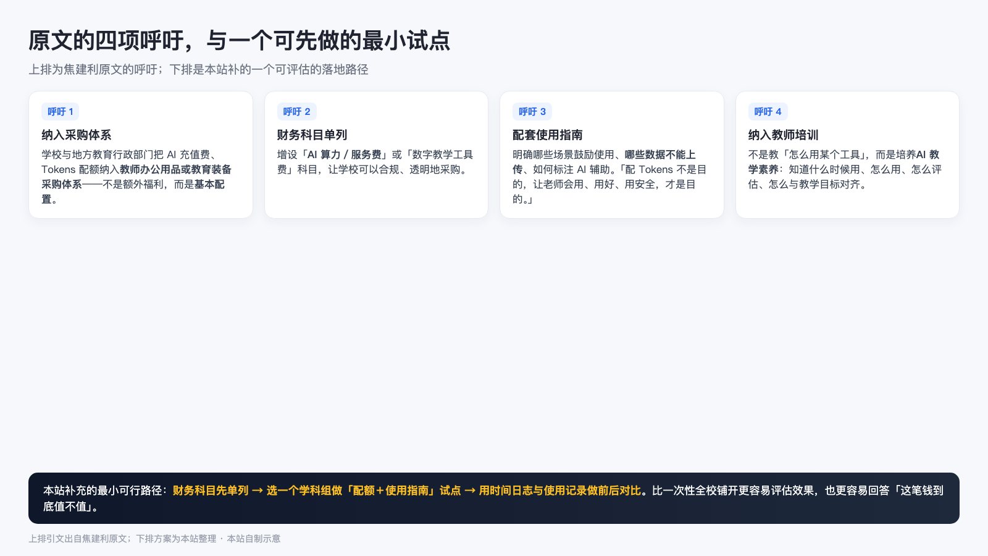The image size is (988, 556).
Task: Click the highlighted text 用时间日志与使用记录做前后对比
Action: point(560,491)
